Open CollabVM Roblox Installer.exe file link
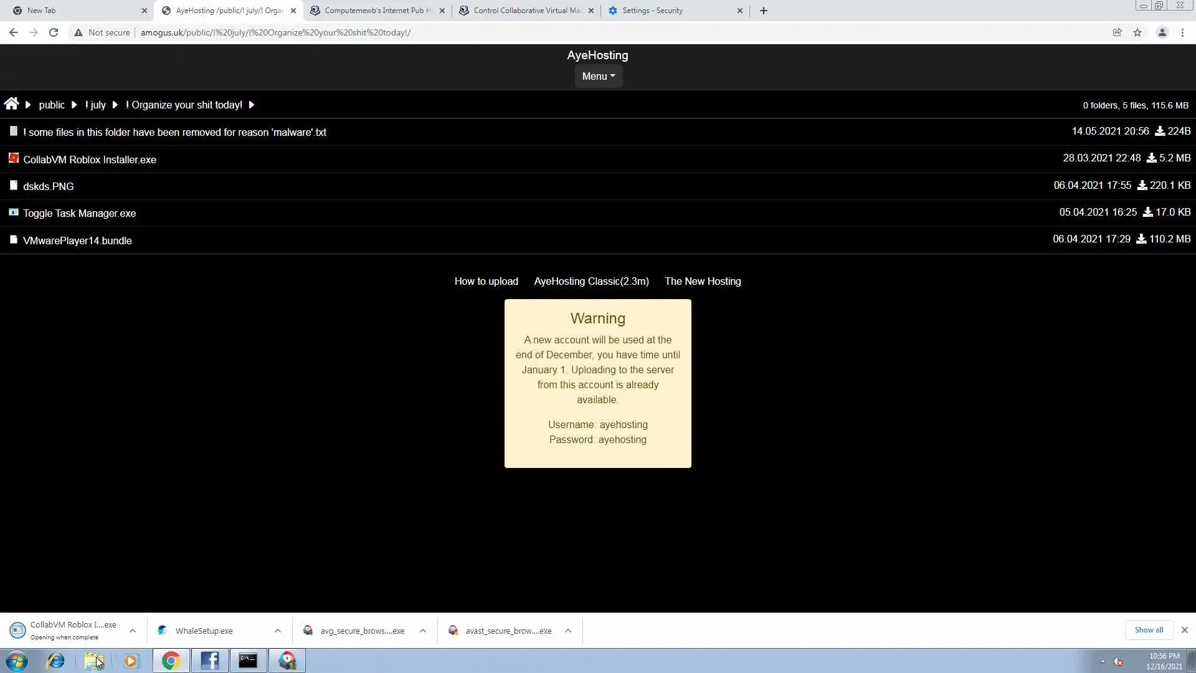This screenshot has width=1196, height=673. [x=90, y=160]
